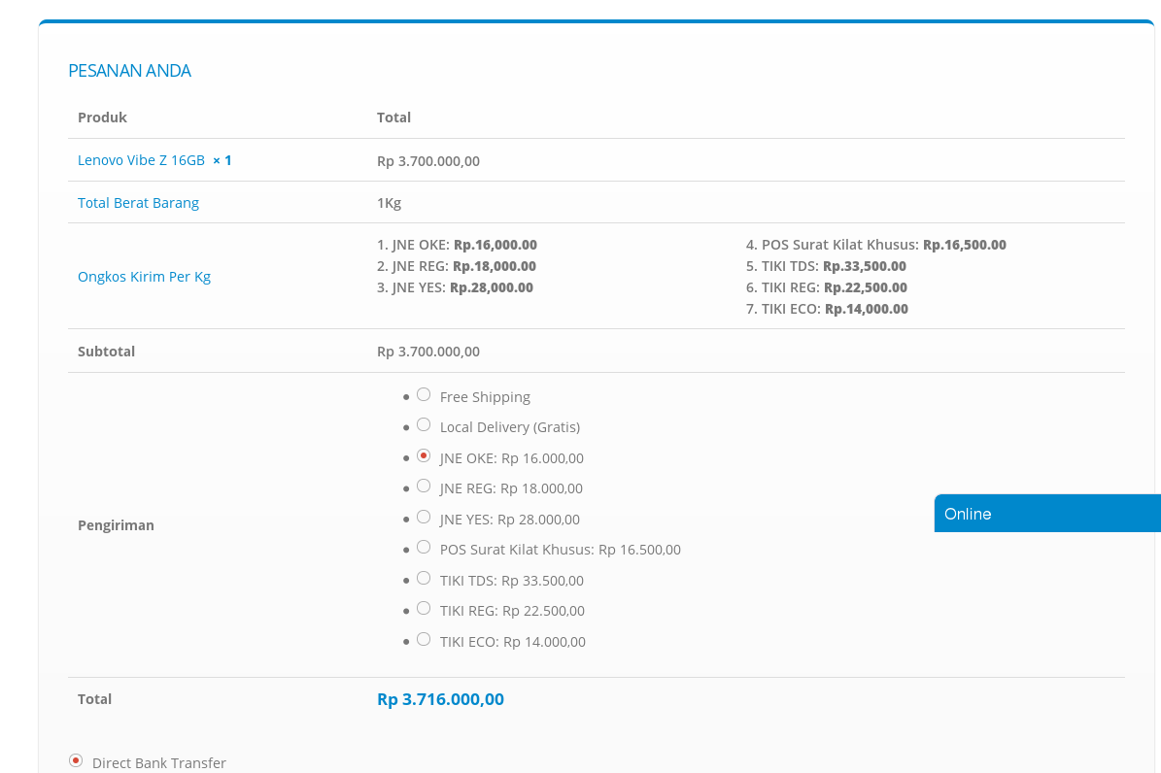
Task: Choose Local Delivery (Gratis) shipping
Action: [424, 424]
